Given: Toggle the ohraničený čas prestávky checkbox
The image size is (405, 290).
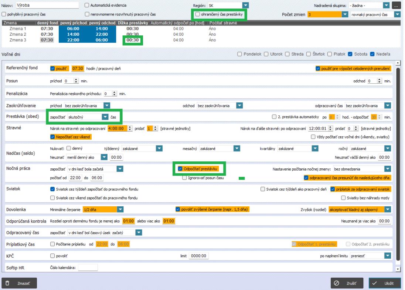Looking at the screenshot, I should tap(198, 14).
